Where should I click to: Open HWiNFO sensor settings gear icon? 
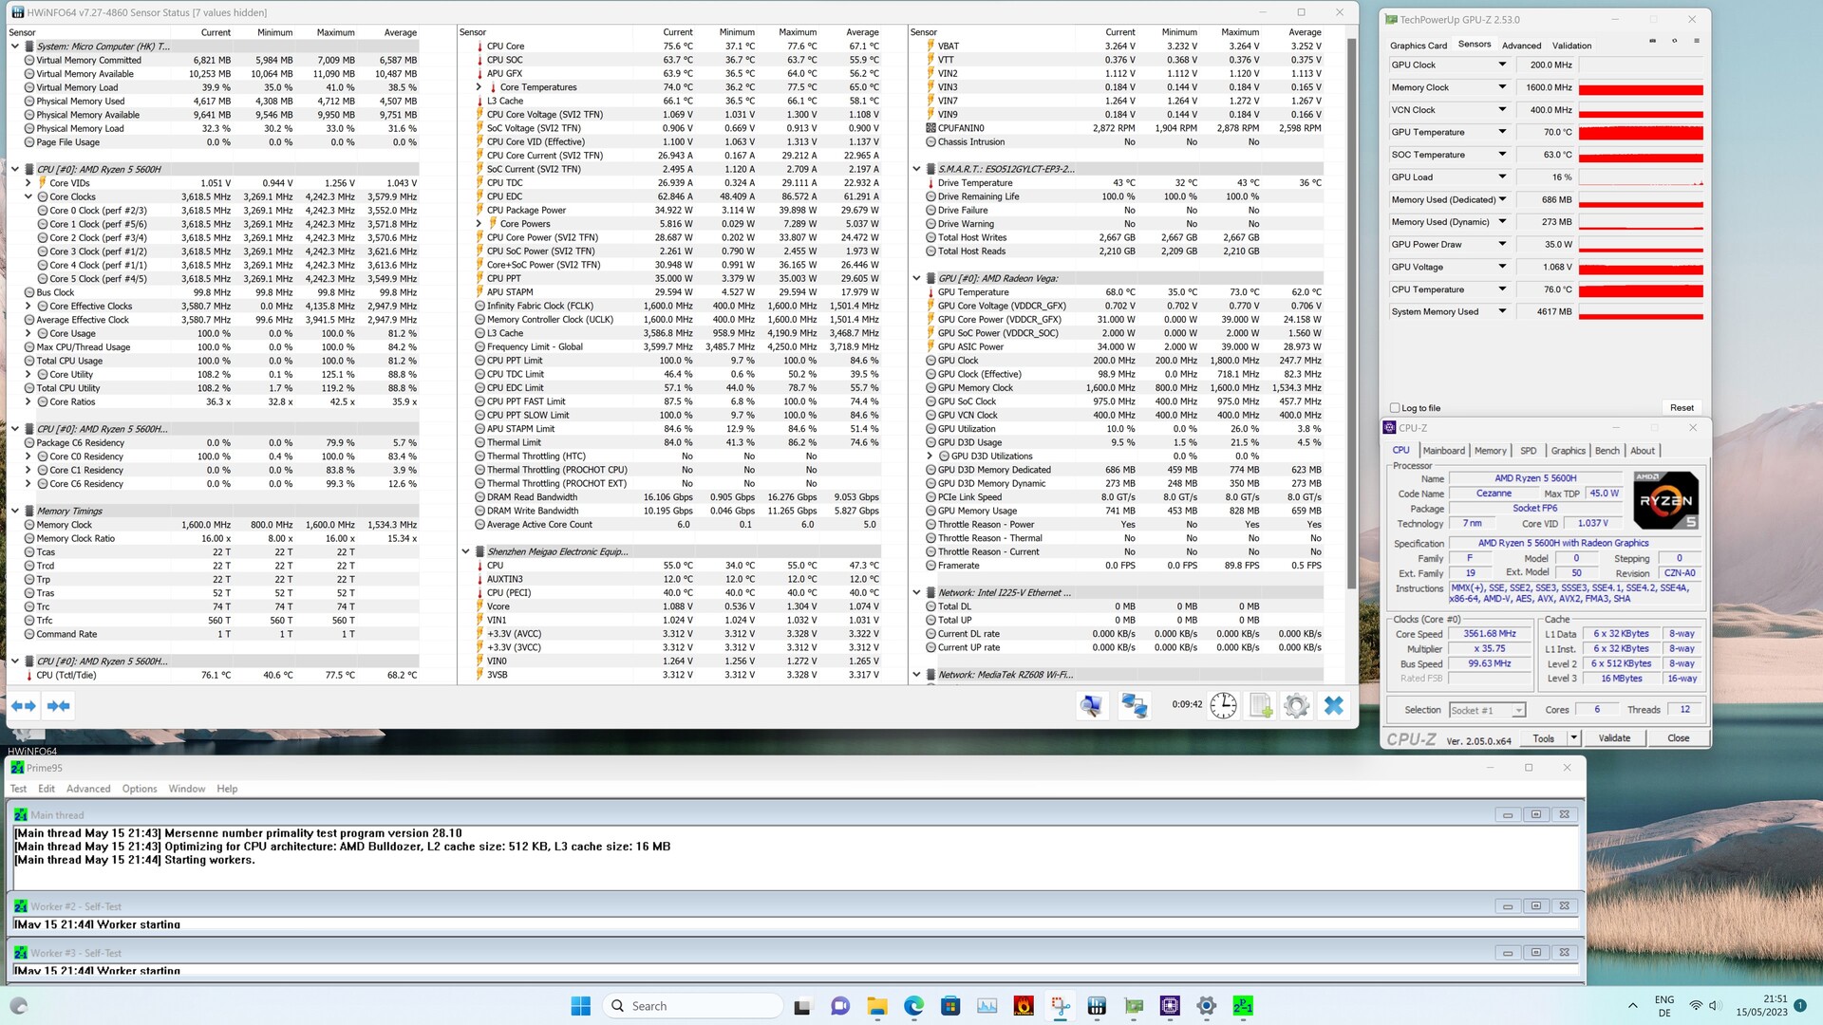point(1296,705)
